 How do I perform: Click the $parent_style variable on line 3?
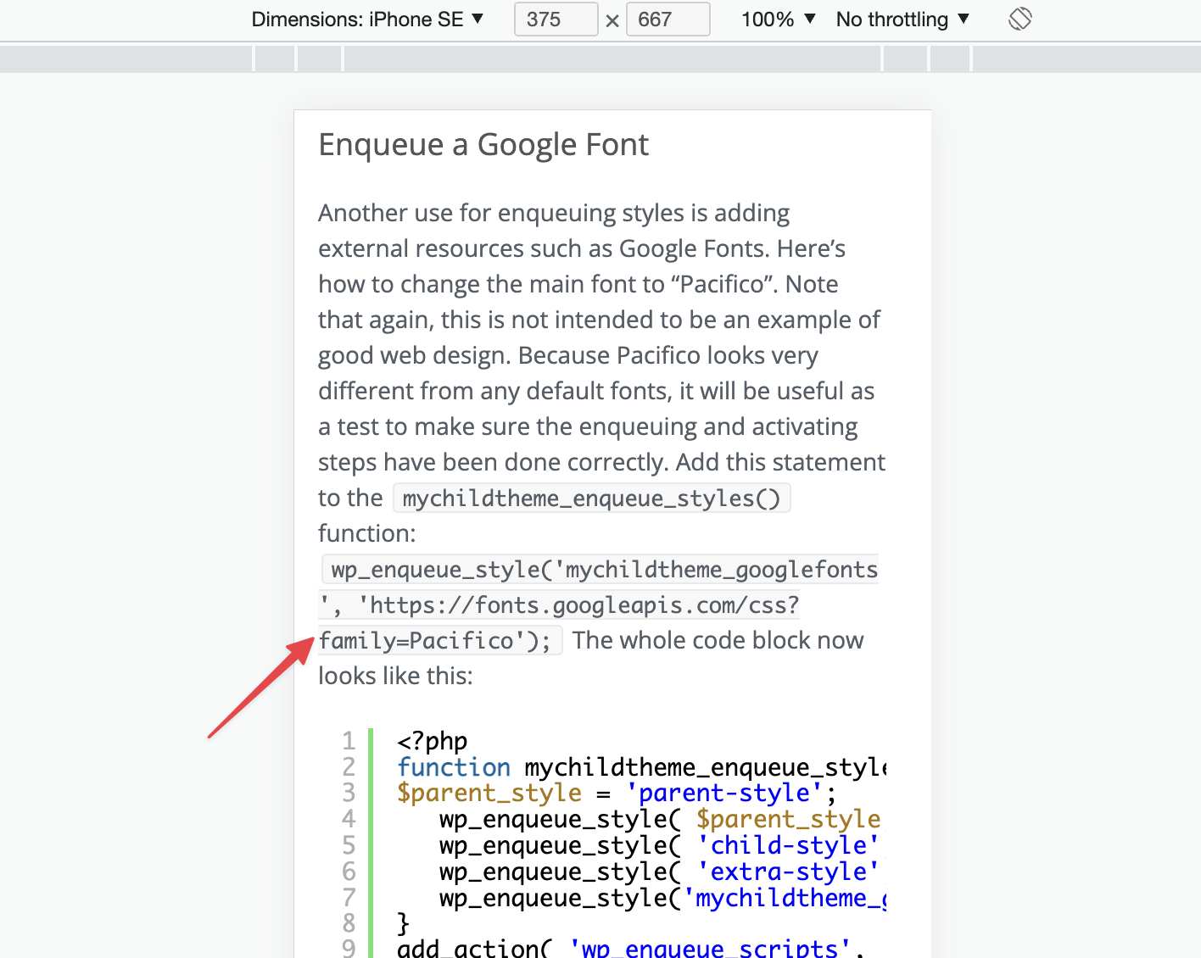coord(489,794)
